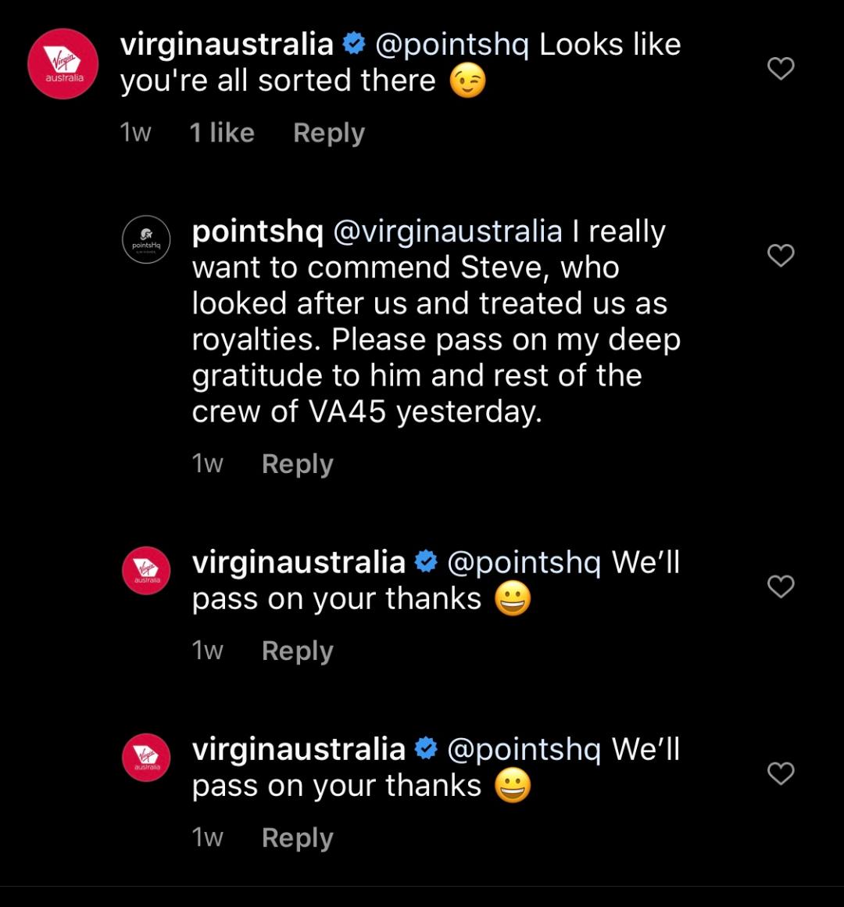Open virginaustralia username in top comment
The height and width of the screenshot is (907, 844).
click(227, 45)
